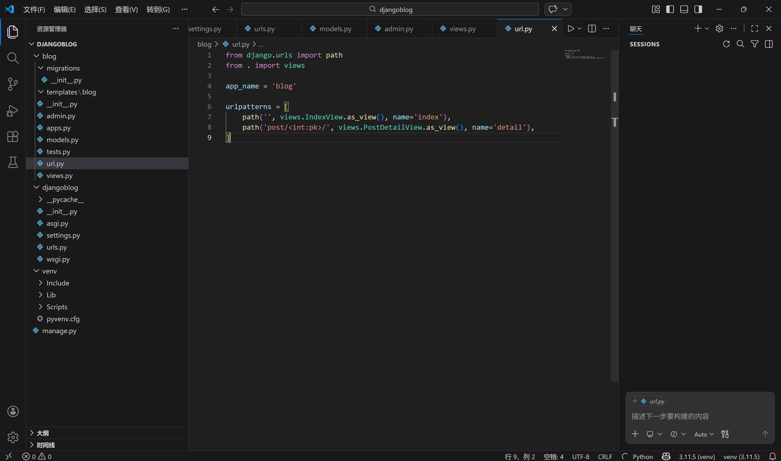
Task: Click the editor vertical scrollbar
Action: [x=614, y=217]
